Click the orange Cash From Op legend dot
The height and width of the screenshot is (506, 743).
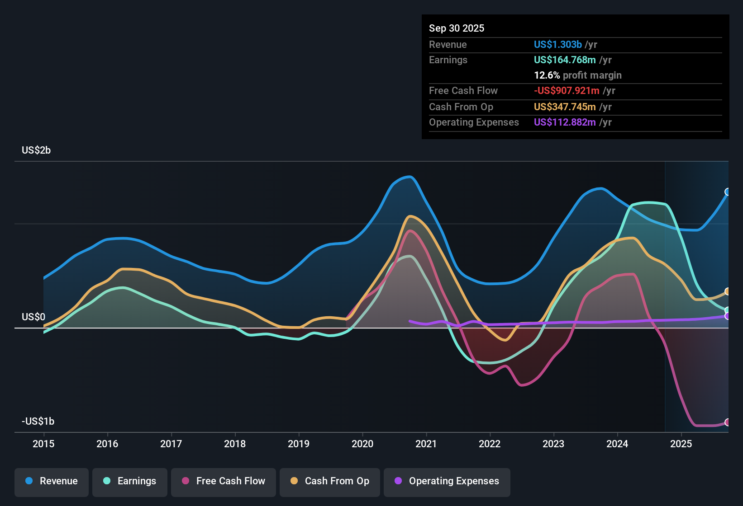point(294,481)
